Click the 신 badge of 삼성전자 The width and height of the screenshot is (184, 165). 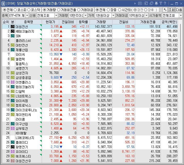[13, 73]
